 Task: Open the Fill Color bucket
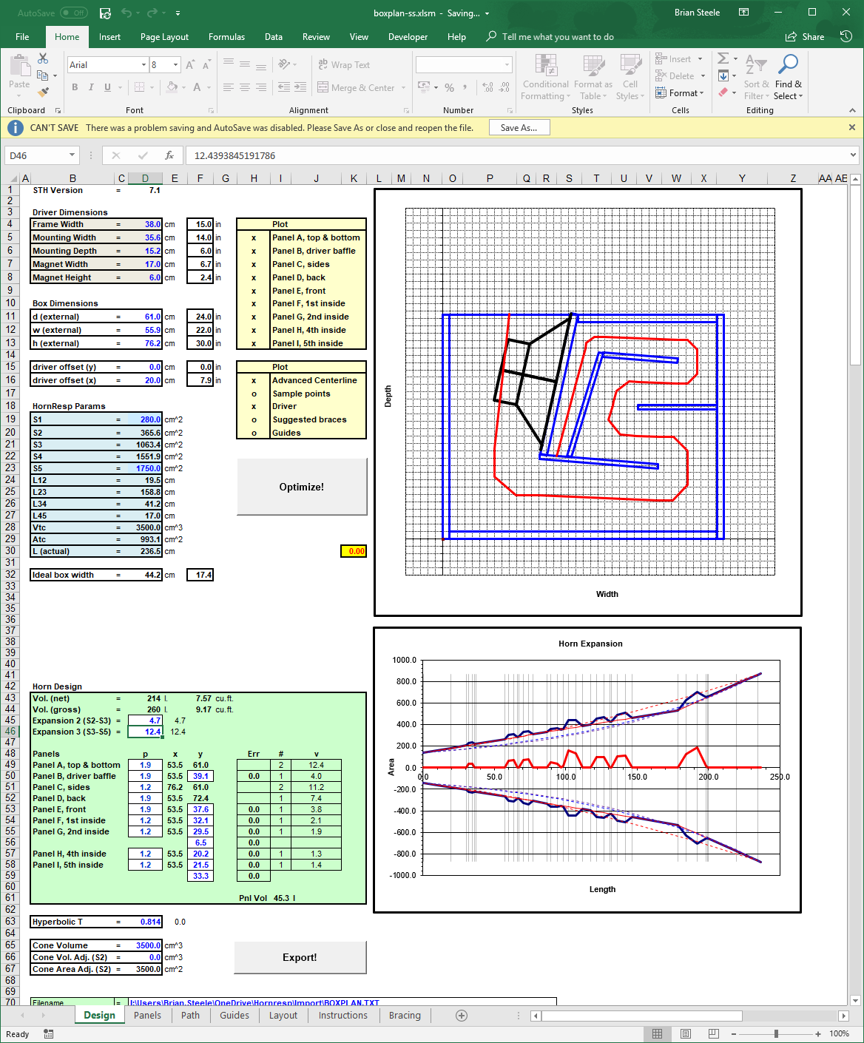tap(172, 87)
